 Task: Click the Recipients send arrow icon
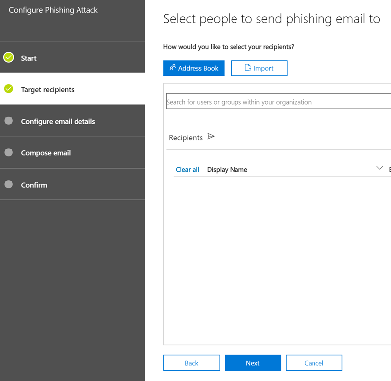pos(211,137)
